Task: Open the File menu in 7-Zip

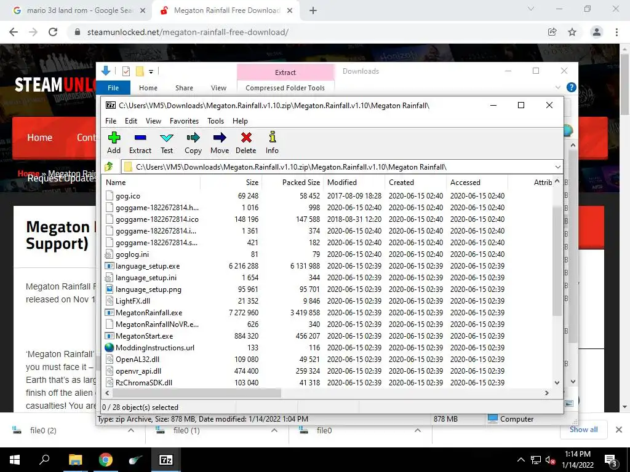Action: pos(111,121)
